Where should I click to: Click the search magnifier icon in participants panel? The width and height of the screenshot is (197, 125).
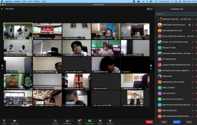(157, 14)
